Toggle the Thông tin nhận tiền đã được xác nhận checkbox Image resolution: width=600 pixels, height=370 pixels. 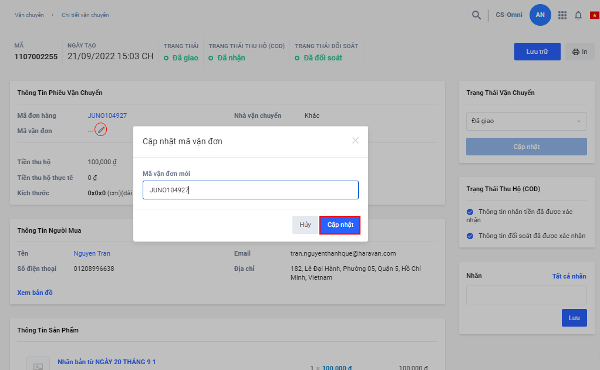click(470, 212)
